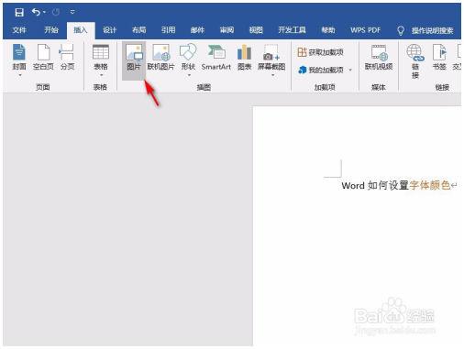The image size is (464, 349).
Task: Insert a chart (图表)
Action: pyautogui.click(x=244, y=58)
